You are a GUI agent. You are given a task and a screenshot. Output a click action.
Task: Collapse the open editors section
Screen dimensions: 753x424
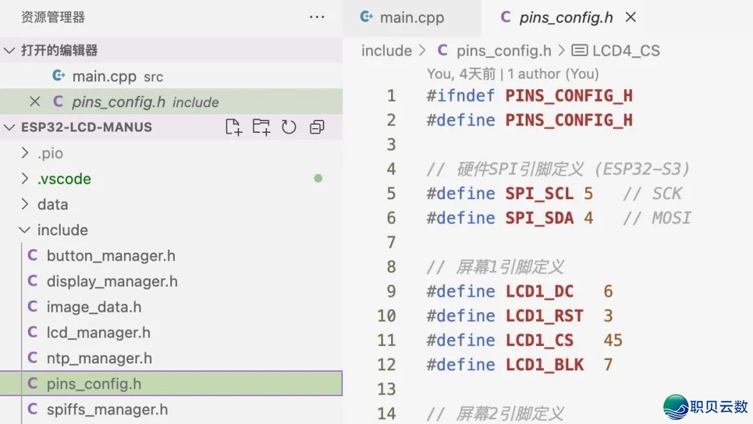pyautogui.click(x=10, y=50)
